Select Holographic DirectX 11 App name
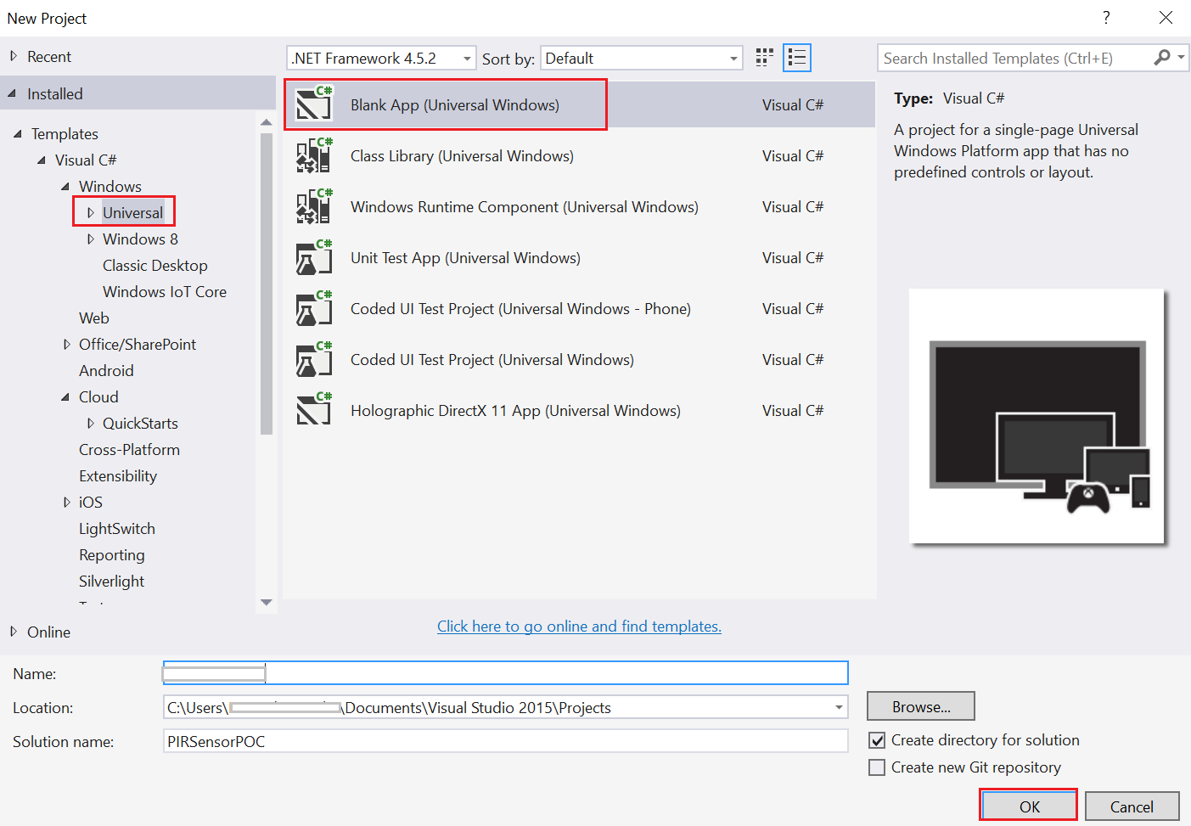Image resolution: width=1191 pixels, height=826 pixels. point(515,410)
